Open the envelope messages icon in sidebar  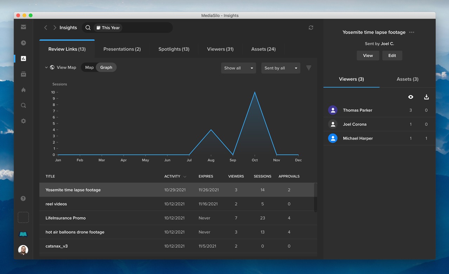click(23, 27)
